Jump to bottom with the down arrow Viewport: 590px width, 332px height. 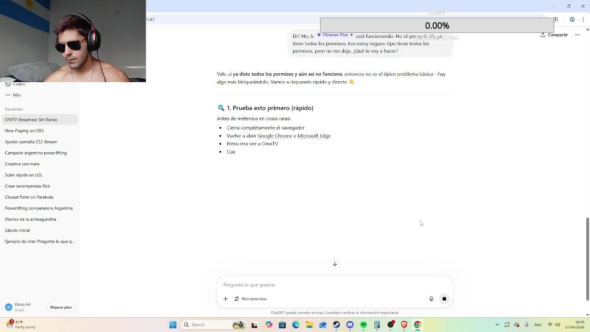[335, 264]
